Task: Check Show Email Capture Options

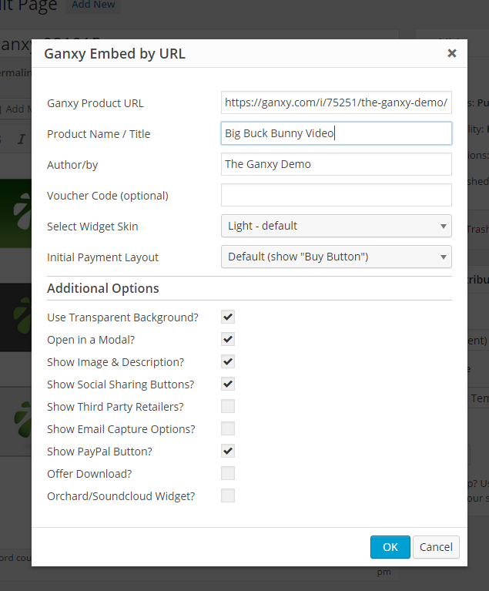Action: [x=228, y=428]
